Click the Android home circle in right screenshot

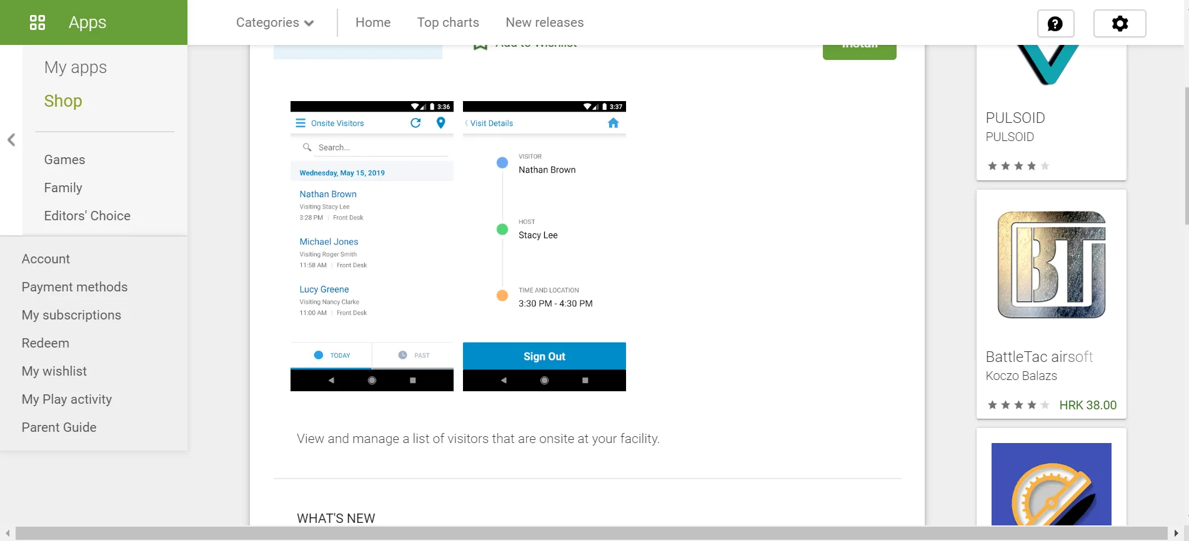coord(544,380)
